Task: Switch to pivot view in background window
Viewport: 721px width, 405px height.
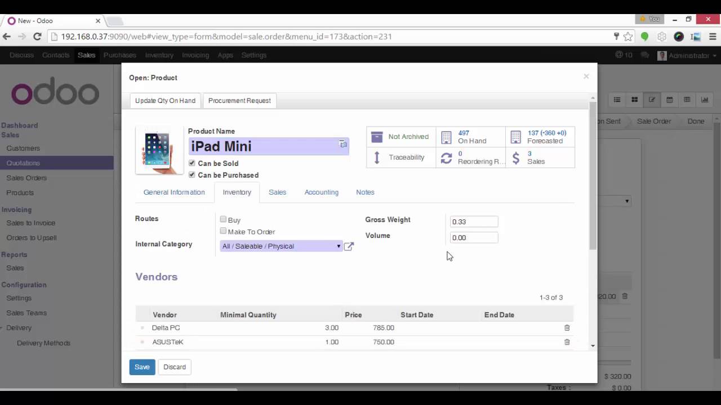Action: (687, 100)
